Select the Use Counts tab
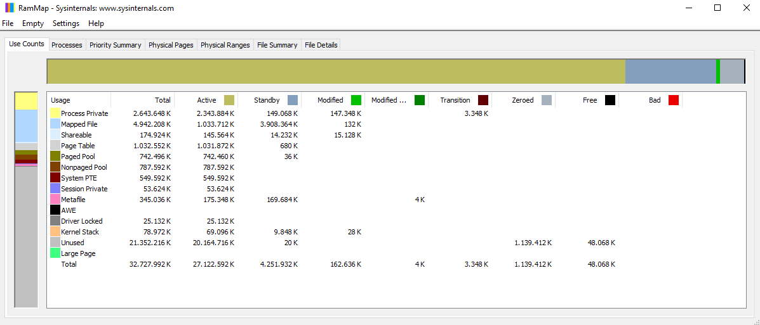Viewport: 760px width, 325px height. 27,44
